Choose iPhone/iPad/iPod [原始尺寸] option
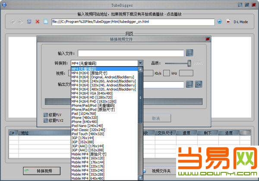 click(104, 109)
